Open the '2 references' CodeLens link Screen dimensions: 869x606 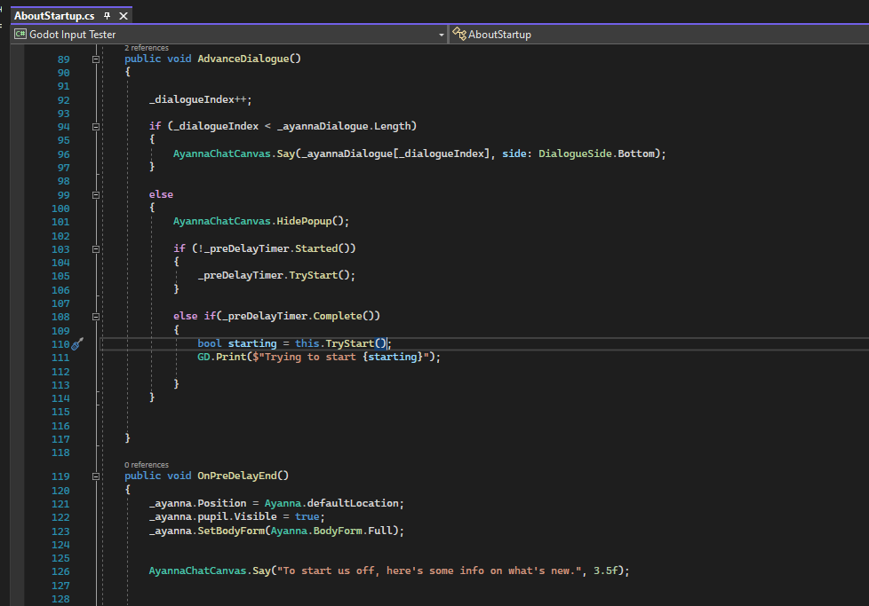[x=147, y=47]
